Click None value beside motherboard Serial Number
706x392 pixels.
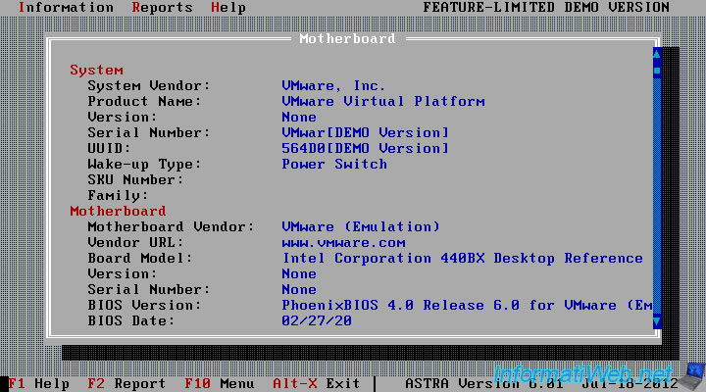(299, 289)
